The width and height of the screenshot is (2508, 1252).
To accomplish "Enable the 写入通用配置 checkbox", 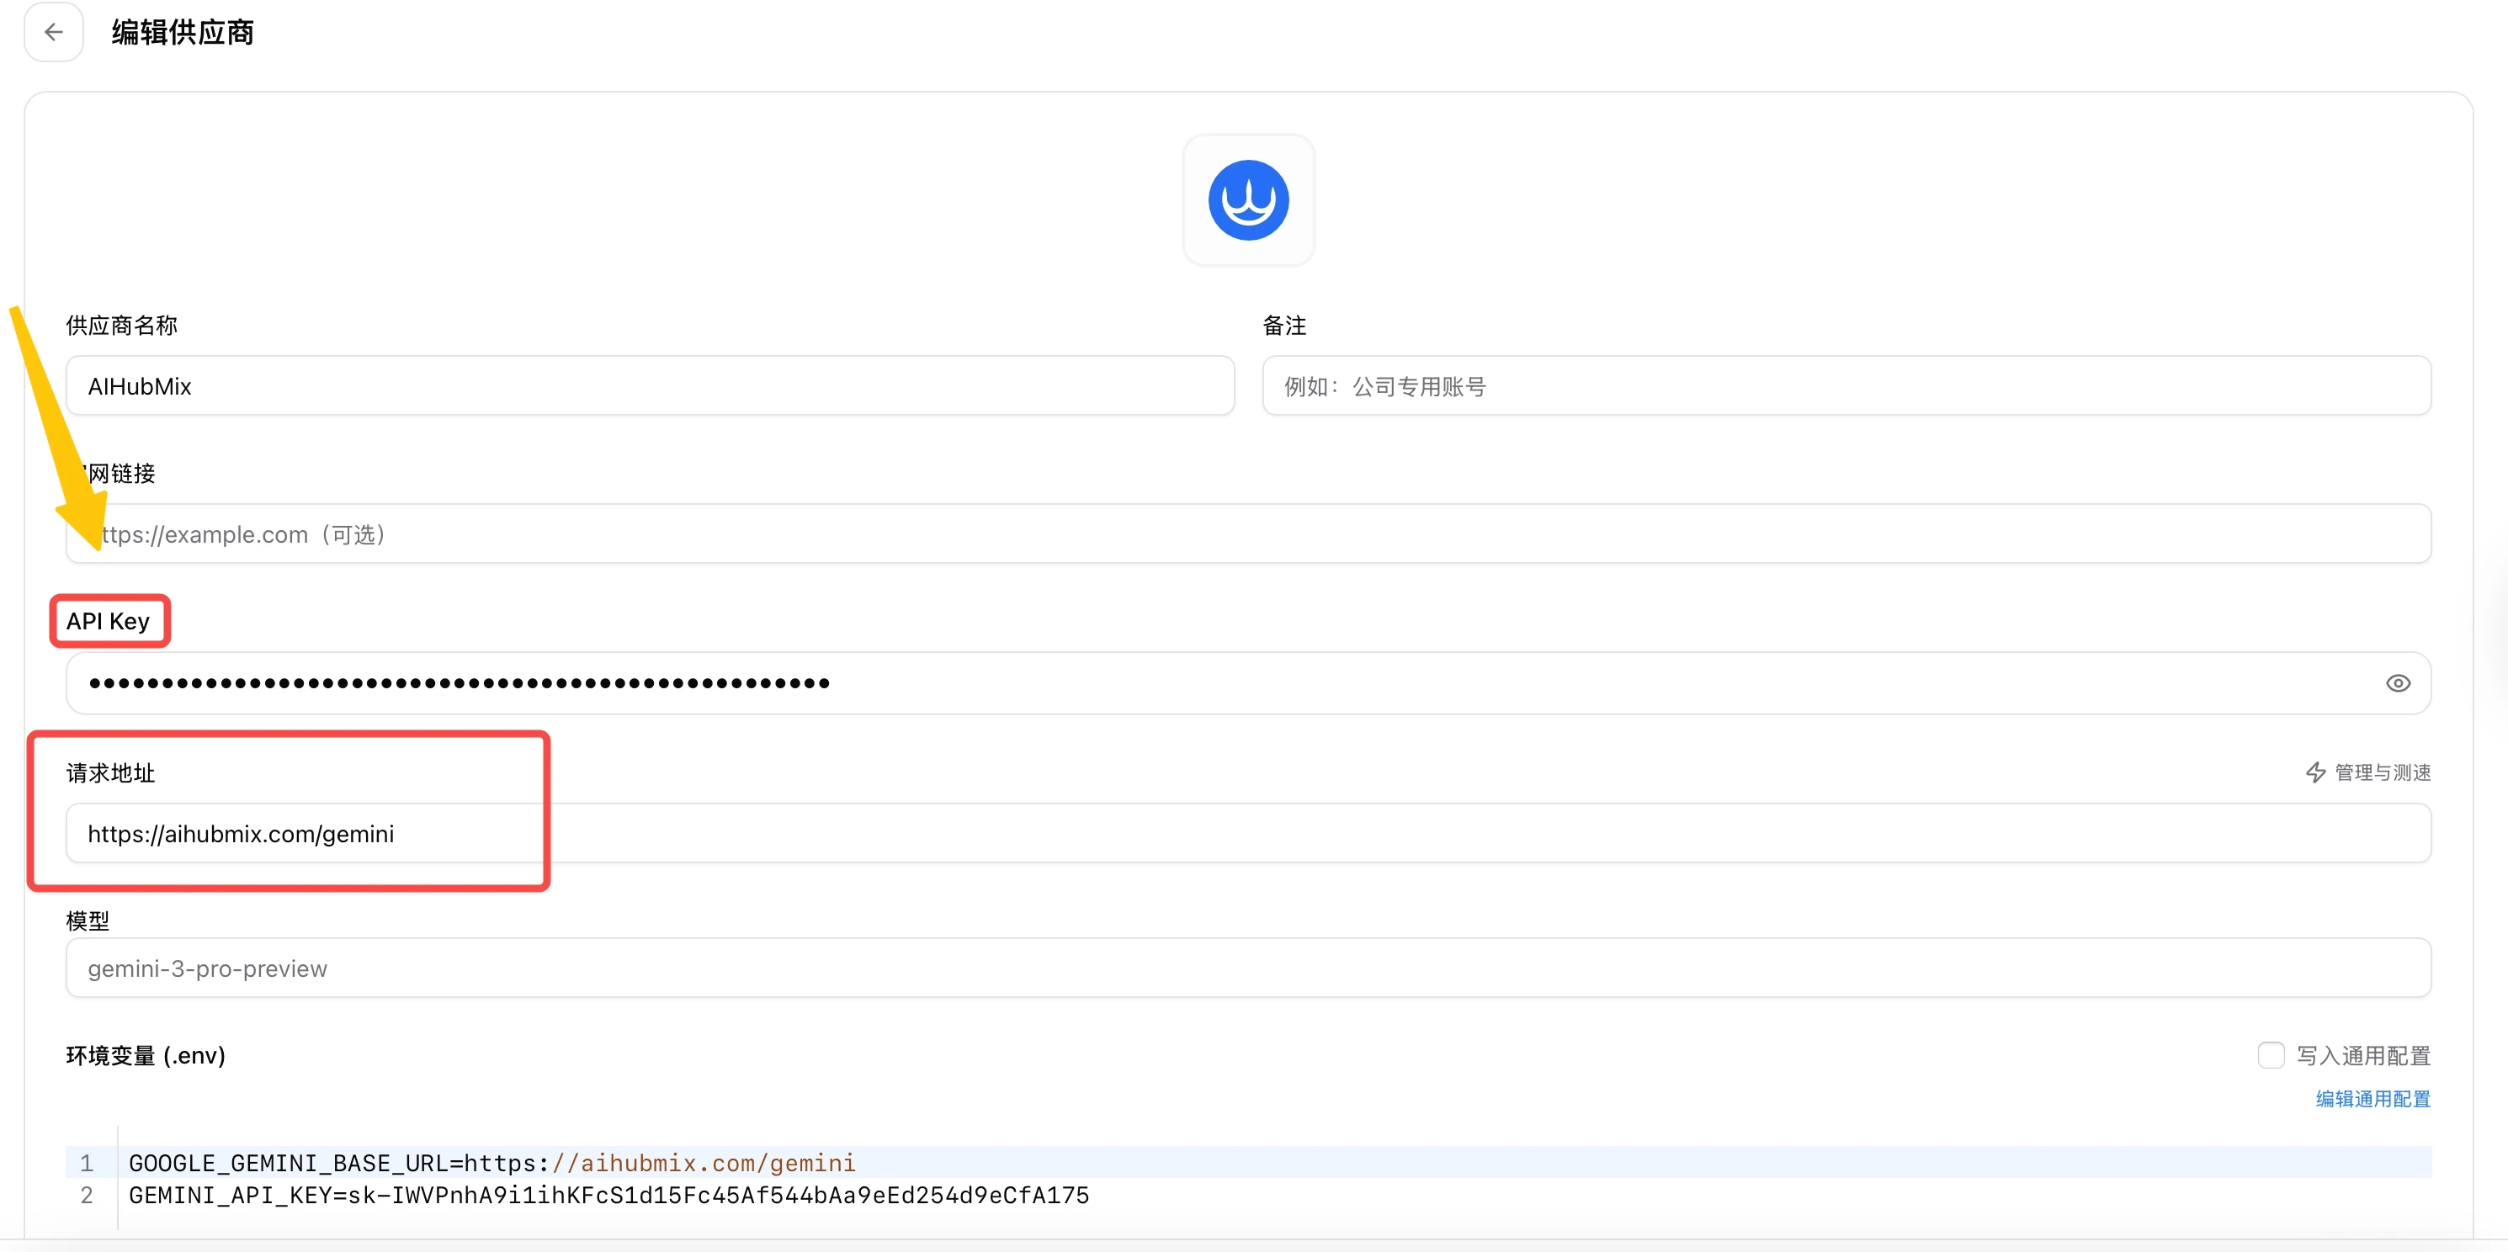I will click(2271, 1055).
